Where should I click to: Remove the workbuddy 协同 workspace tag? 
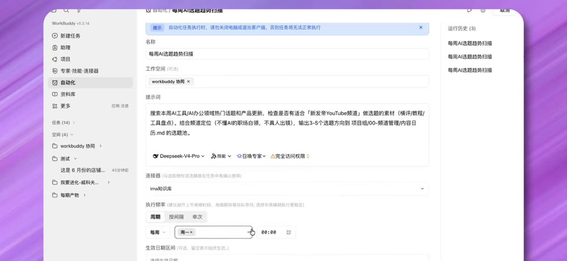(188, 82)
